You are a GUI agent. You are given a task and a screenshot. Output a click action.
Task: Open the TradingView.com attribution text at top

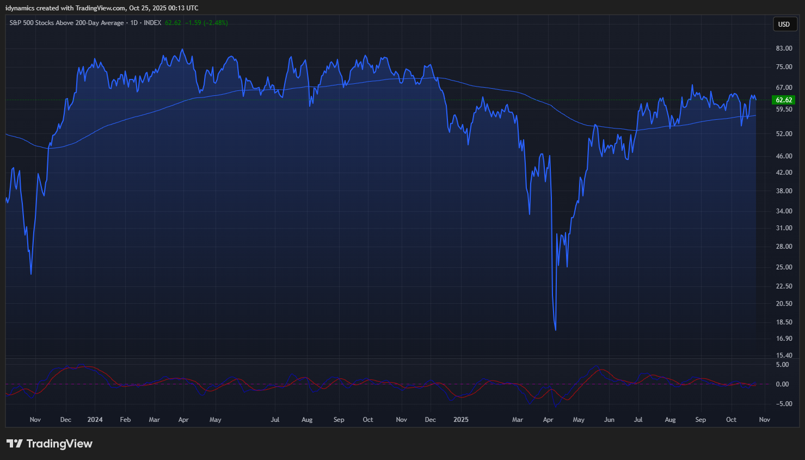pos(102,8)
